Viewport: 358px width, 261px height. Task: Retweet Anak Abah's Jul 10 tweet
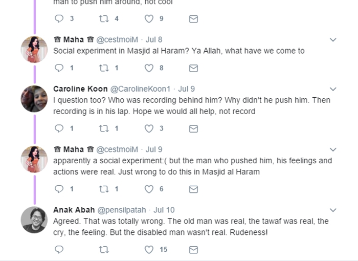[104, 250]
